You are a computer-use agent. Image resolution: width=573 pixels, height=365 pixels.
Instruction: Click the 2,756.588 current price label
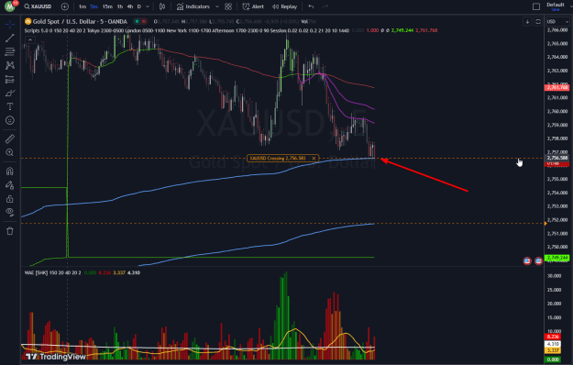coord(557,158)
